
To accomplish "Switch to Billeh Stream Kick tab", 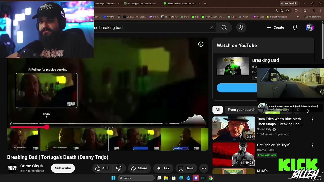I will point(182,4).
